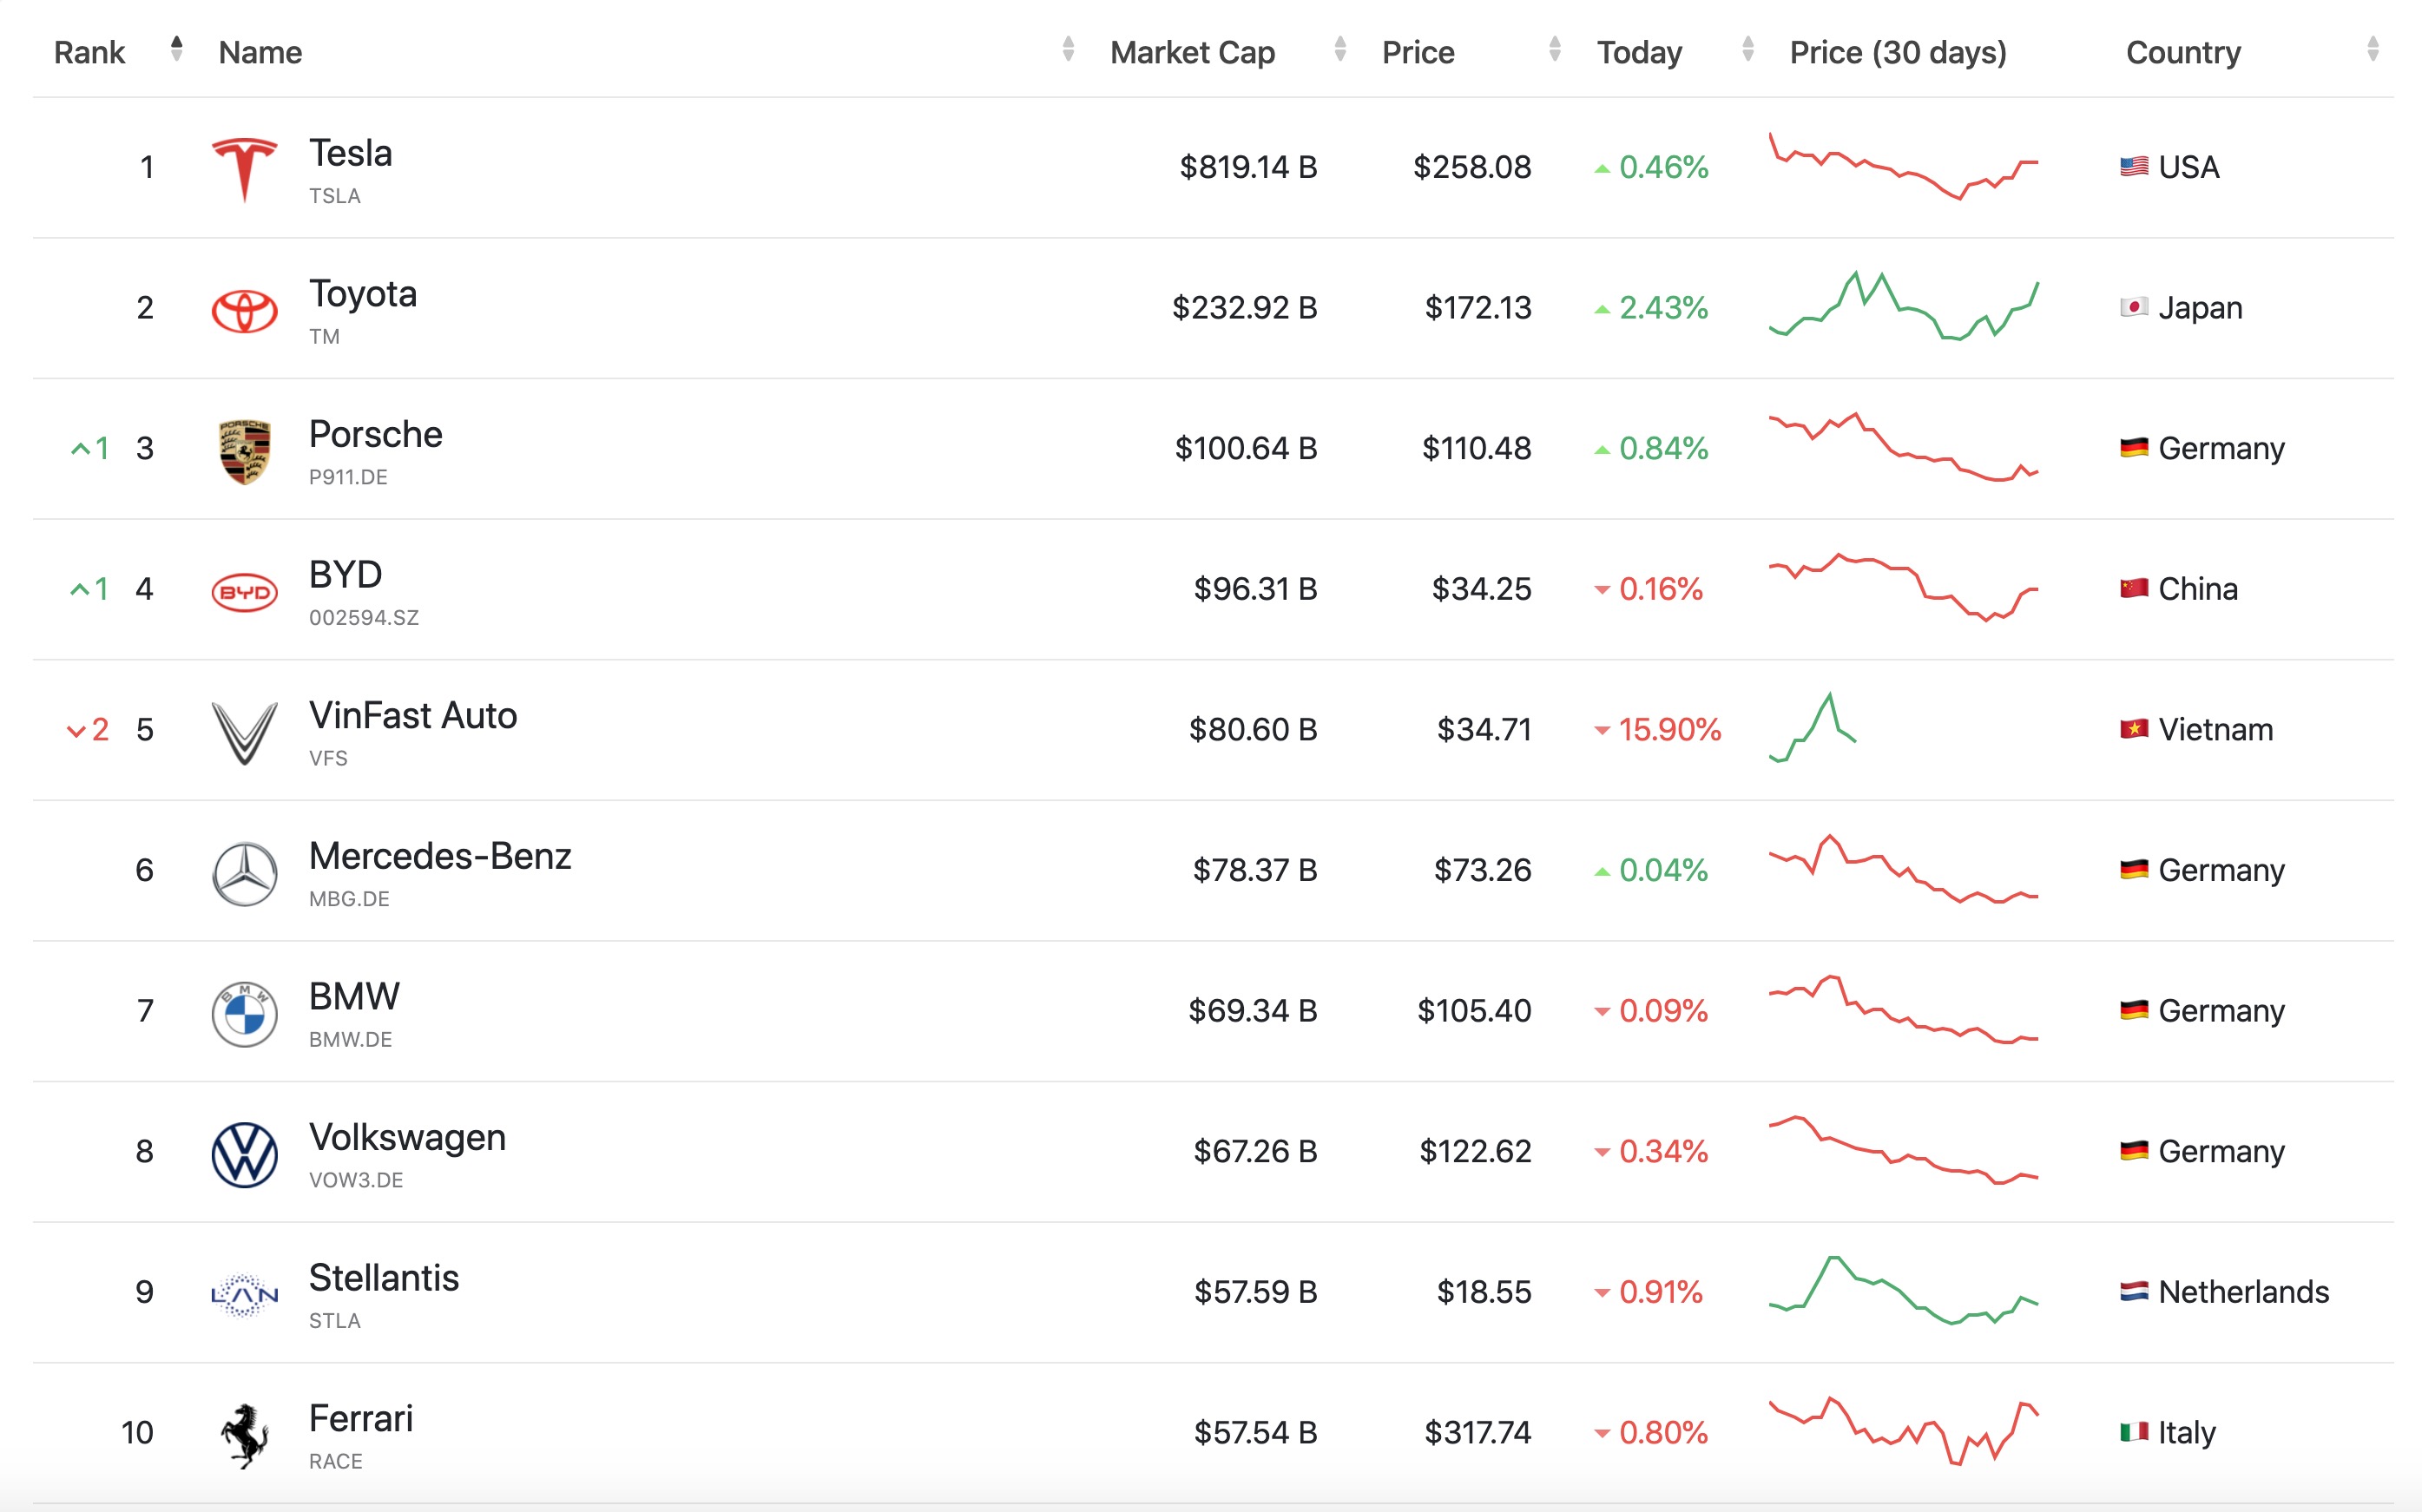Click Ferrari's 30-day price chart
Image resolution: width=2422 pixels, height=1512 pixels.
(1903, 1431)
